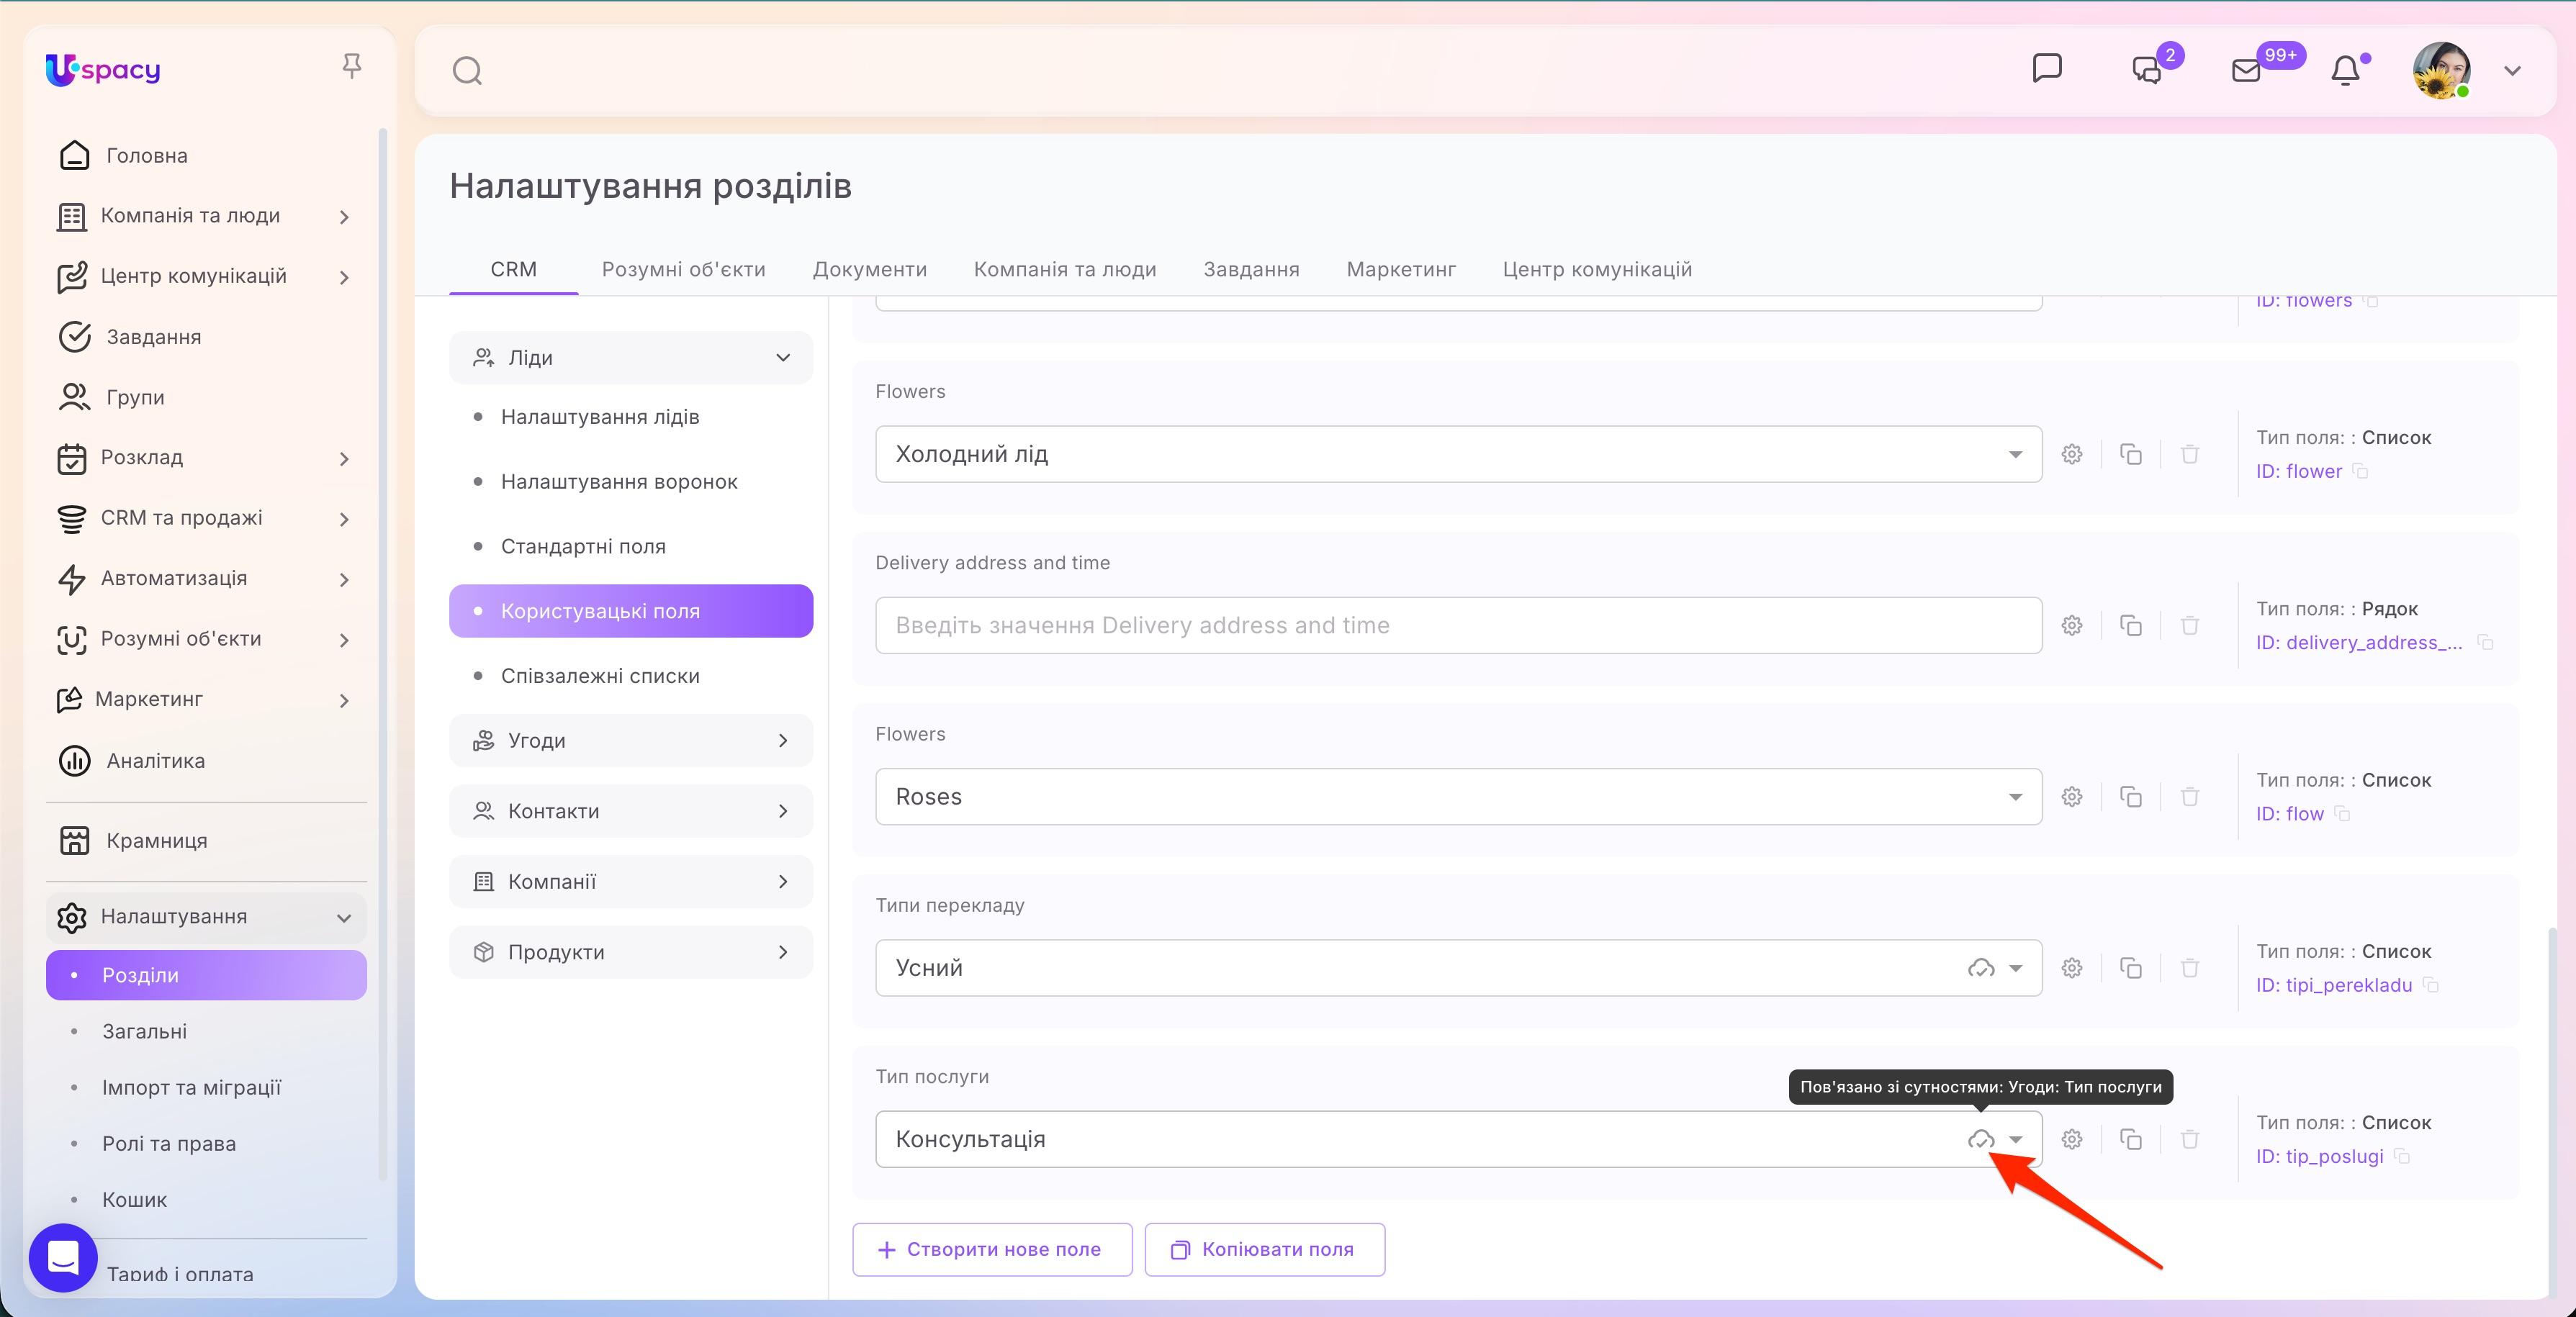Image resolution: width=2576 pixels, height=1317 pixels.
Task: Open the Консультація dropdown arrow
Action: (x=2016, y=1139)
